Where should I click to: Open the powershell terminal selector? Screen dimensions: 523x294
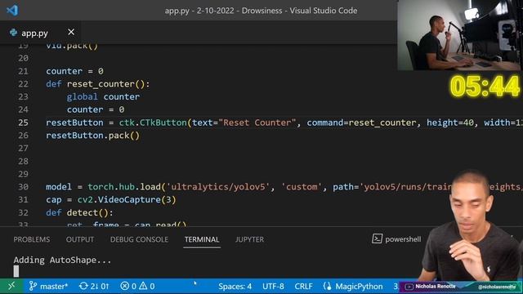(396, 239)
